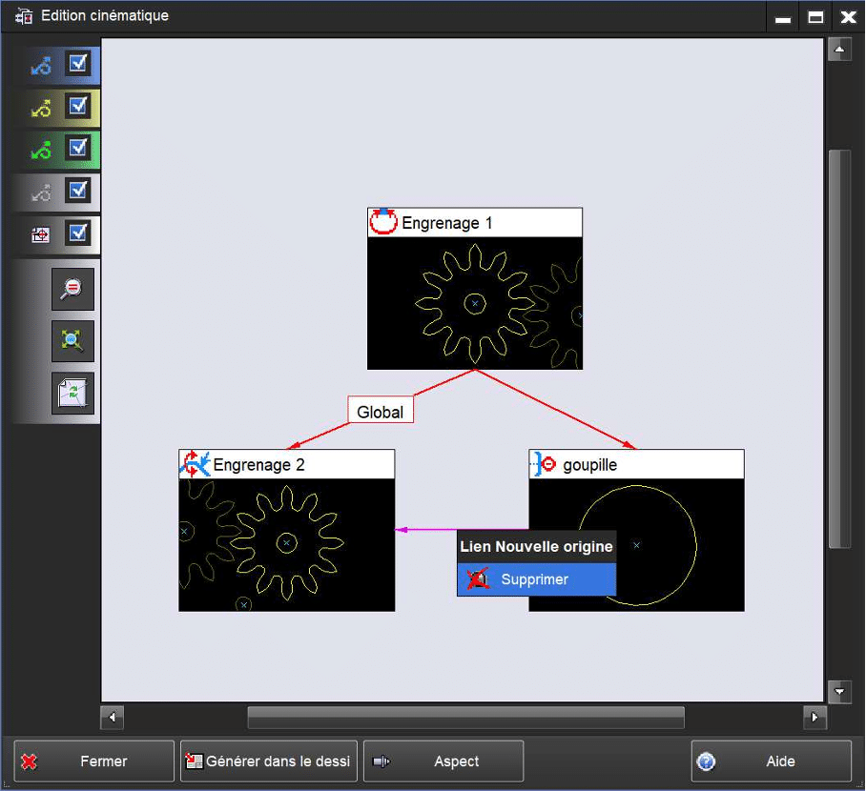Click the zoom out magnifier button
Image resolution: width=866 pixels, height=791 pixels.
pos(72,290)
